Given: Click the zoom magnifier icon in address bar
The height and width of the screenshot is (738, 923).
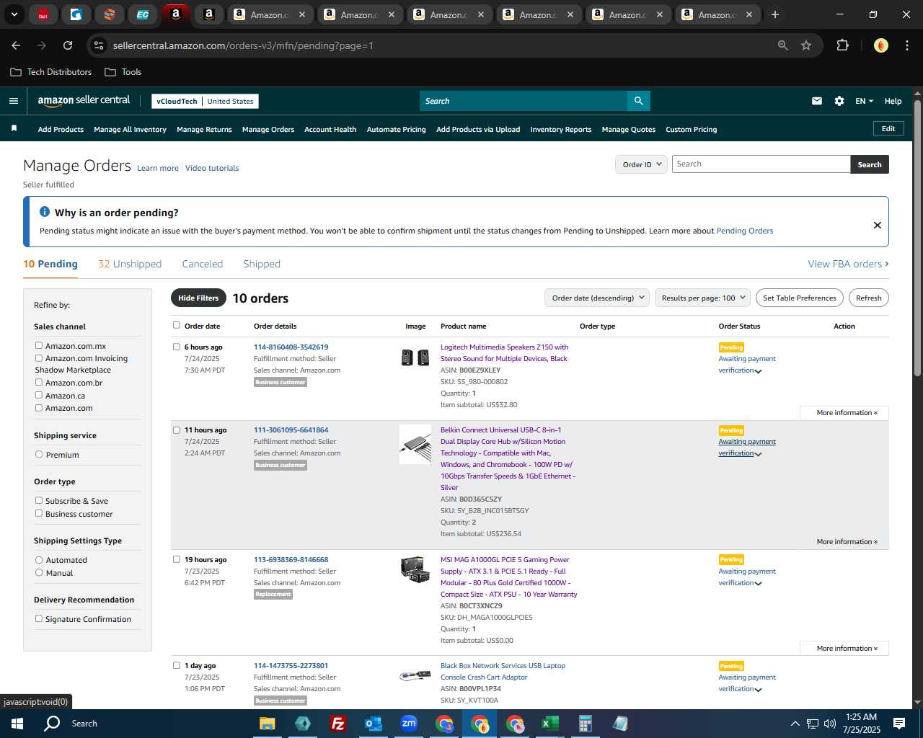Looking at the screenshot, I should [783, 45].
